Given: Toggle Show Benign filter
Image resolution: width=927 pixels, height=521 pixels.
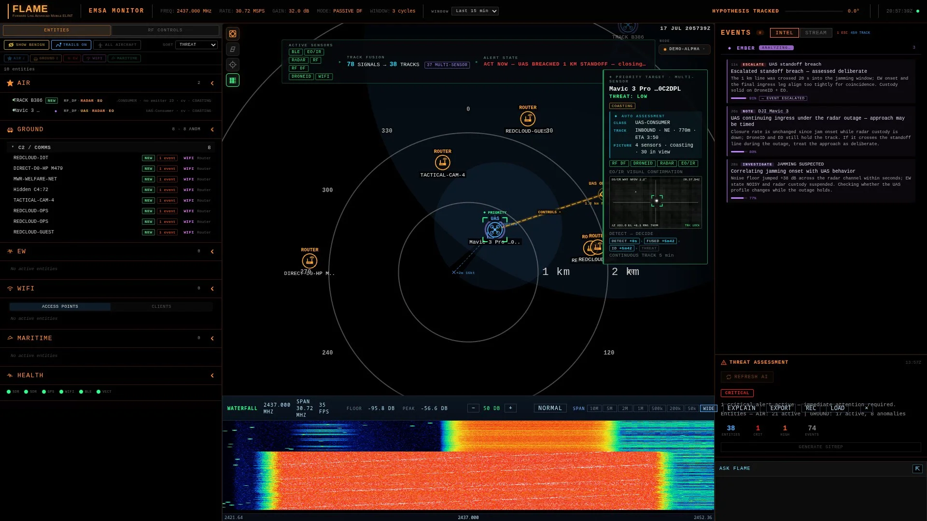Looking at the screenshot, I should [x=27, y=45].
